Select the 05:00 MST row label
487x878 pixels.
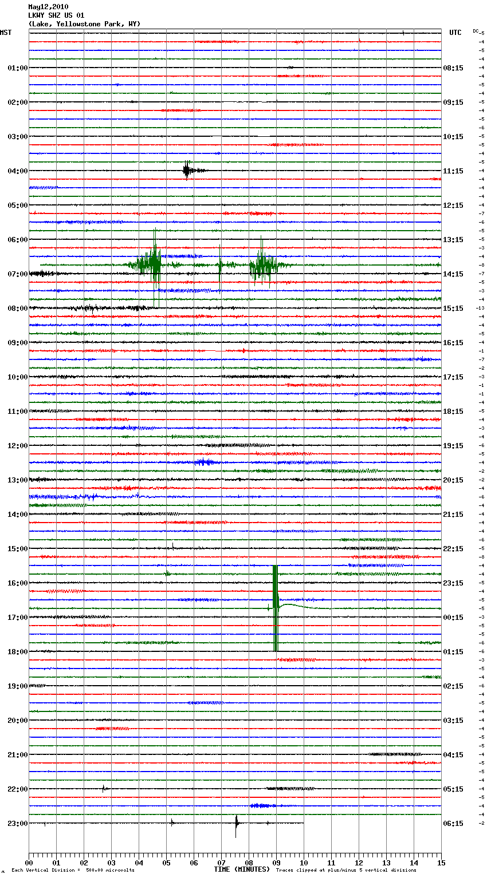[x=18, y=205]
